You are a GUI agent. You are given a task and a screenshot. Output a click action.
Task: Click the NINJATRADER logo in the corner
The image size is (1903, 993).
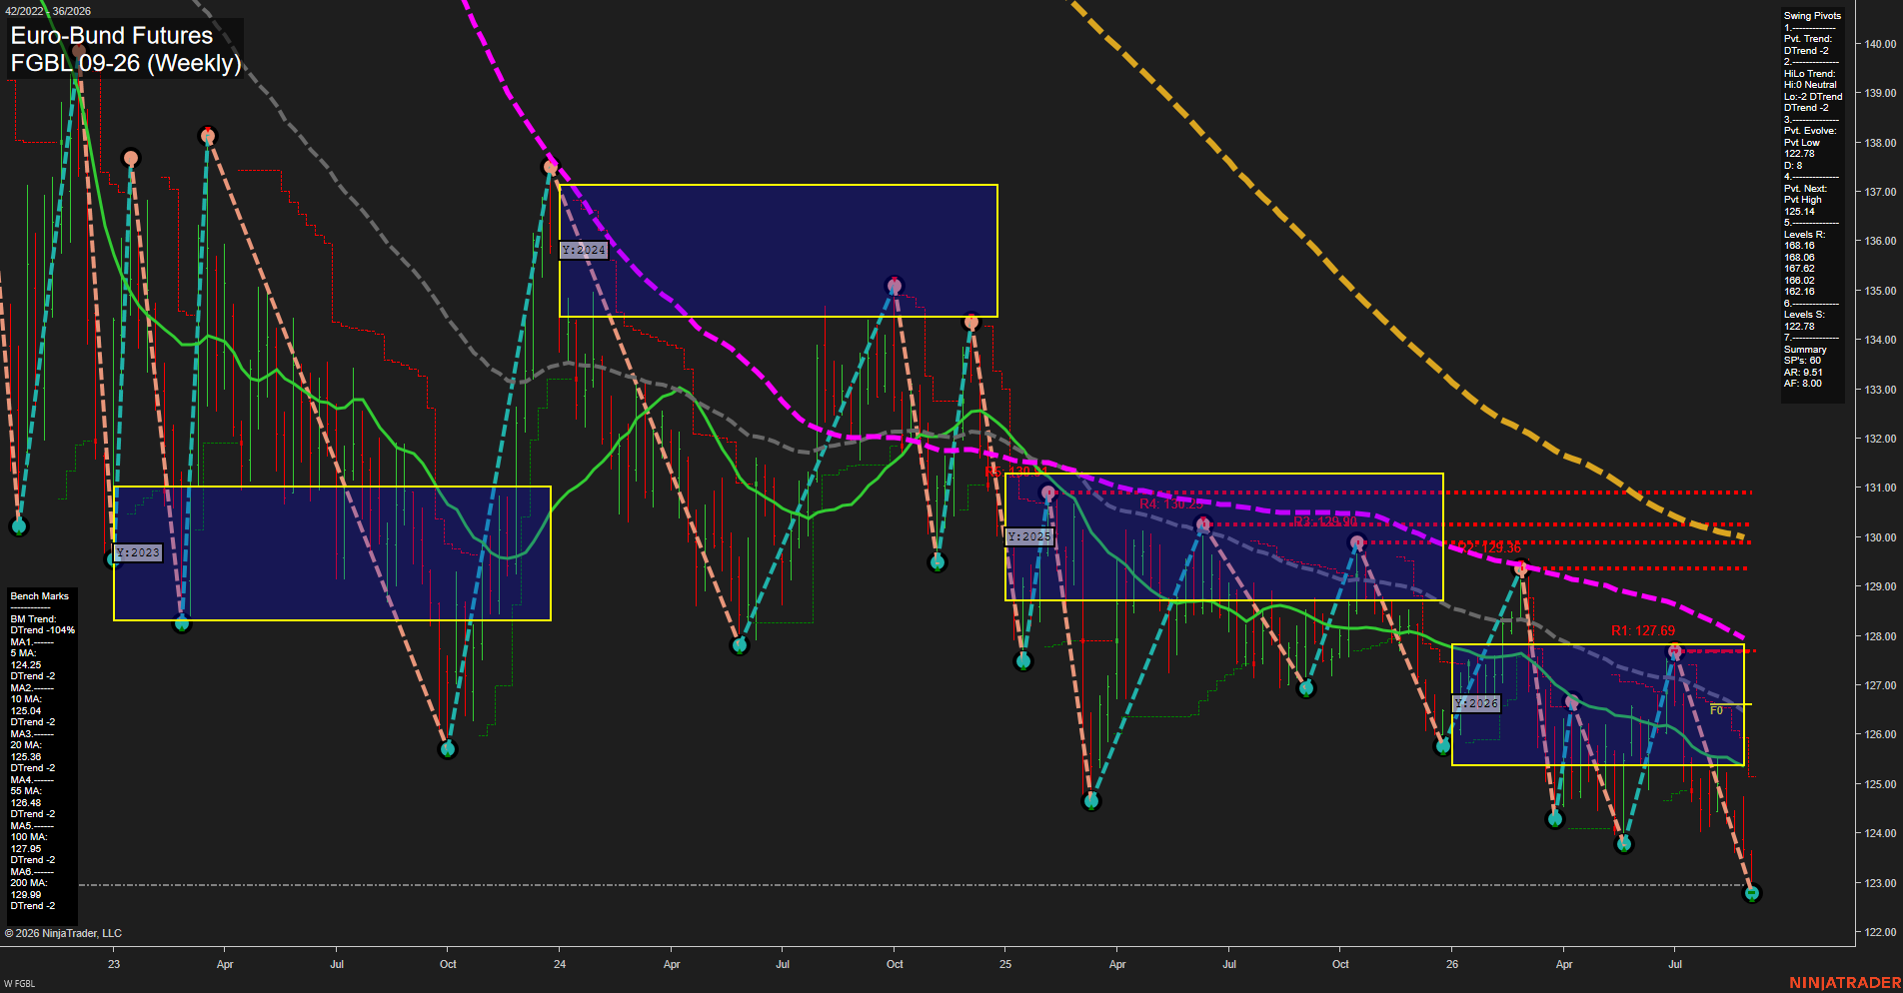(x=1845, y=983)
